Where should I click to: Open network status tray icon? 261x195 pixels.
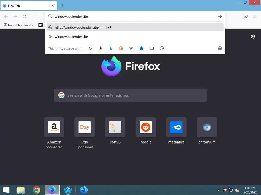pyautogui.click(x=231, y=190)
